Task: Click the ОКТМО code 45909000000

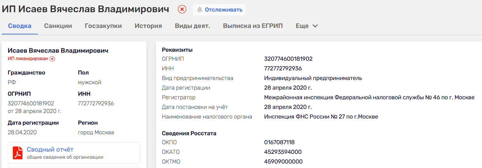Action: pos(283,162)
